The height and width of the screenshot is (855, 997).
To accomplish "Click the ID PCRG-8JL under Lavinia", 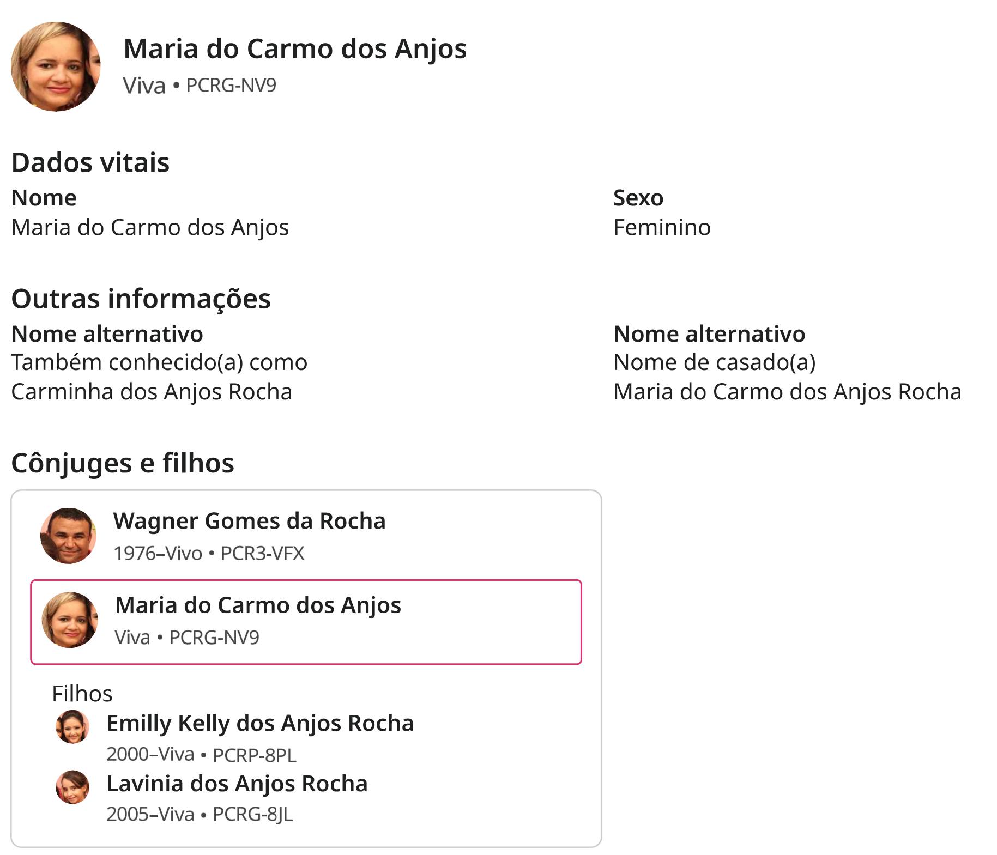I will (253, 815).
